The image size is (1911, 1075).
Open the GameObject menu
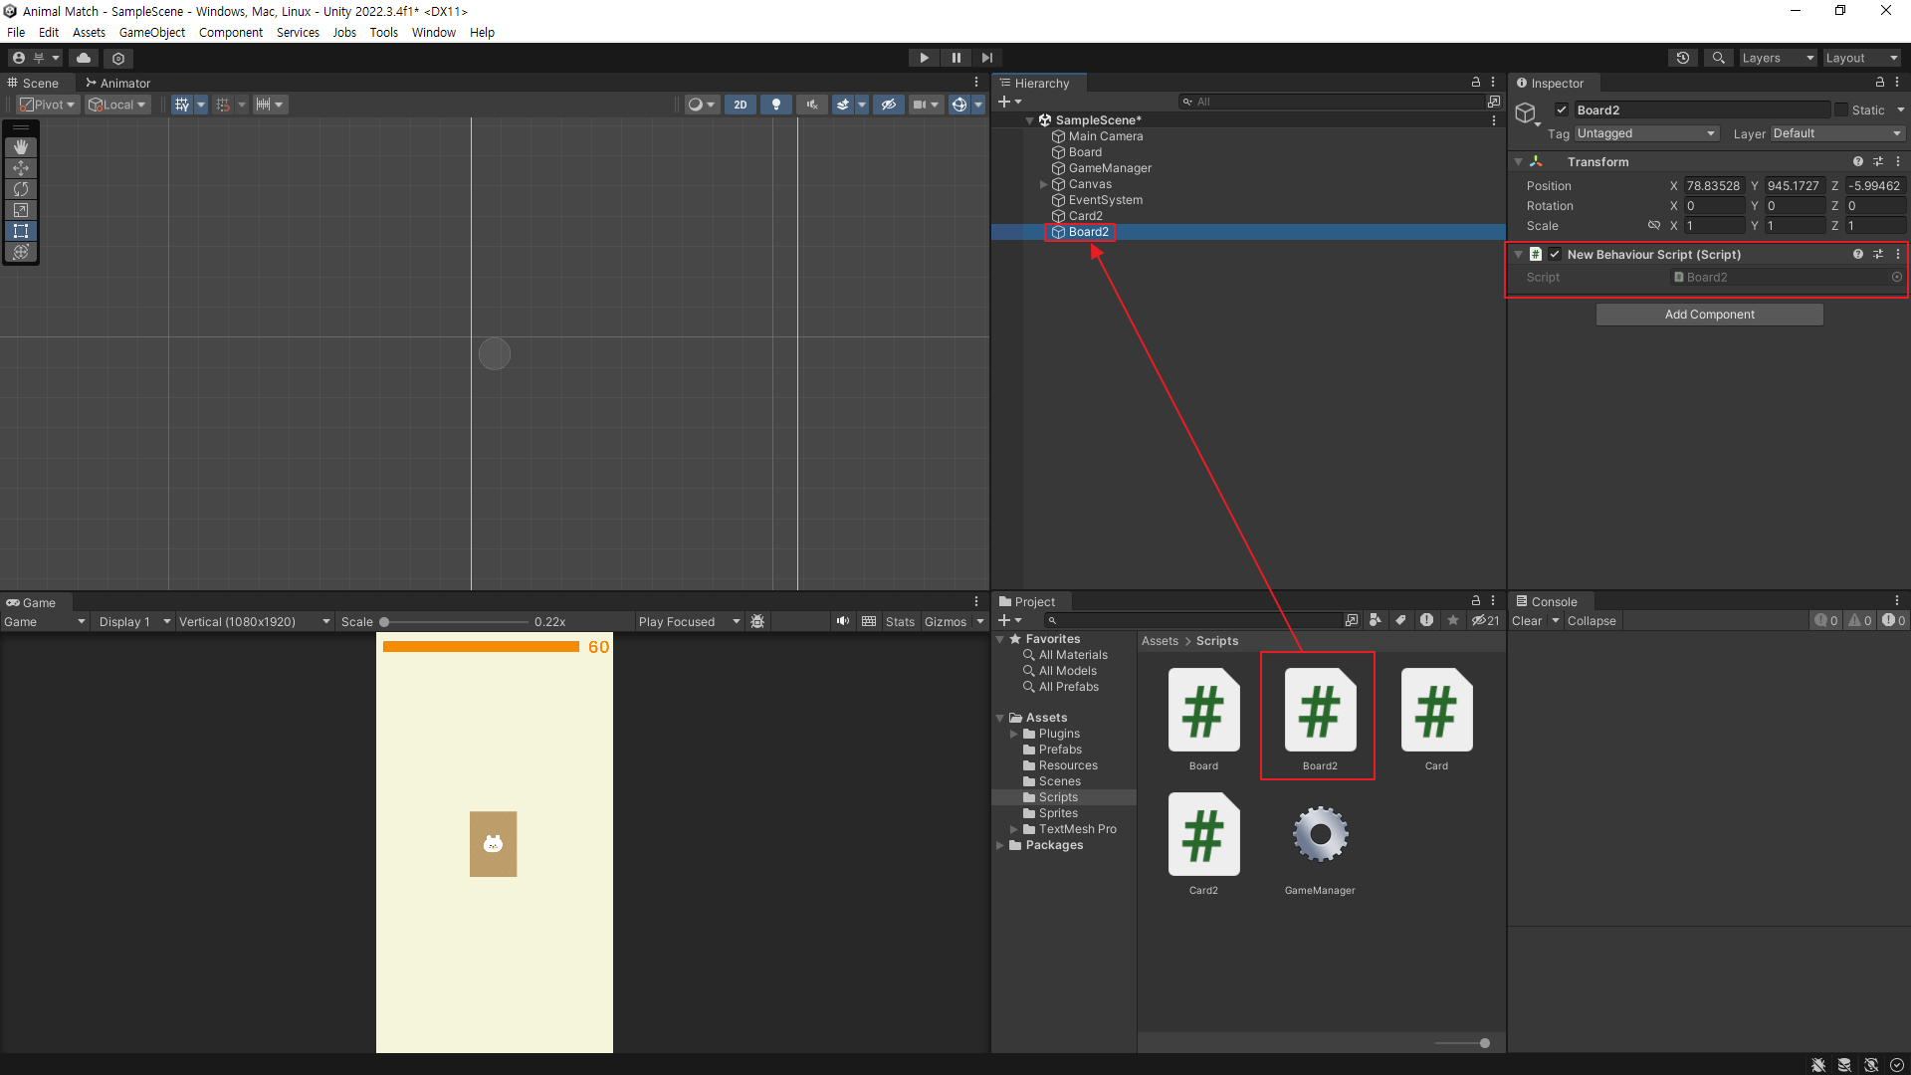151,32
